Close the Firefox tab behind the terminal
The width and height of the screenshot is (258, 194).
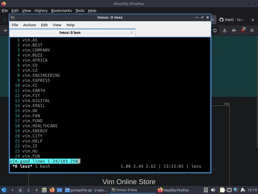pyautogui.click(x=212, y=20)
